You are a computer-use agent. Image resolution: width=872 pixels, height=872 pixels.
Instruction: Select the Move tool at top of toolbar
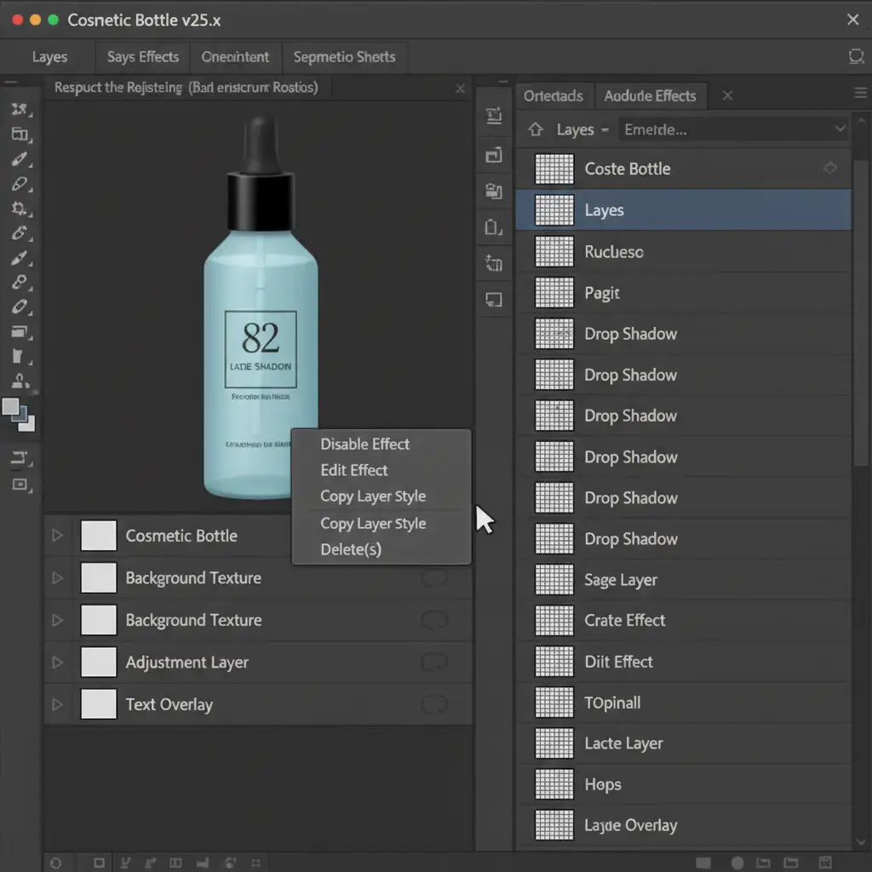pyautogui.click(x=20, y=109)
